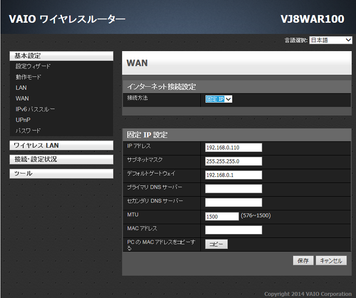Image resolution: width=356 pixels, height=298 pixels.
Task: Click the IP アドレス input field
Action: 233,148
